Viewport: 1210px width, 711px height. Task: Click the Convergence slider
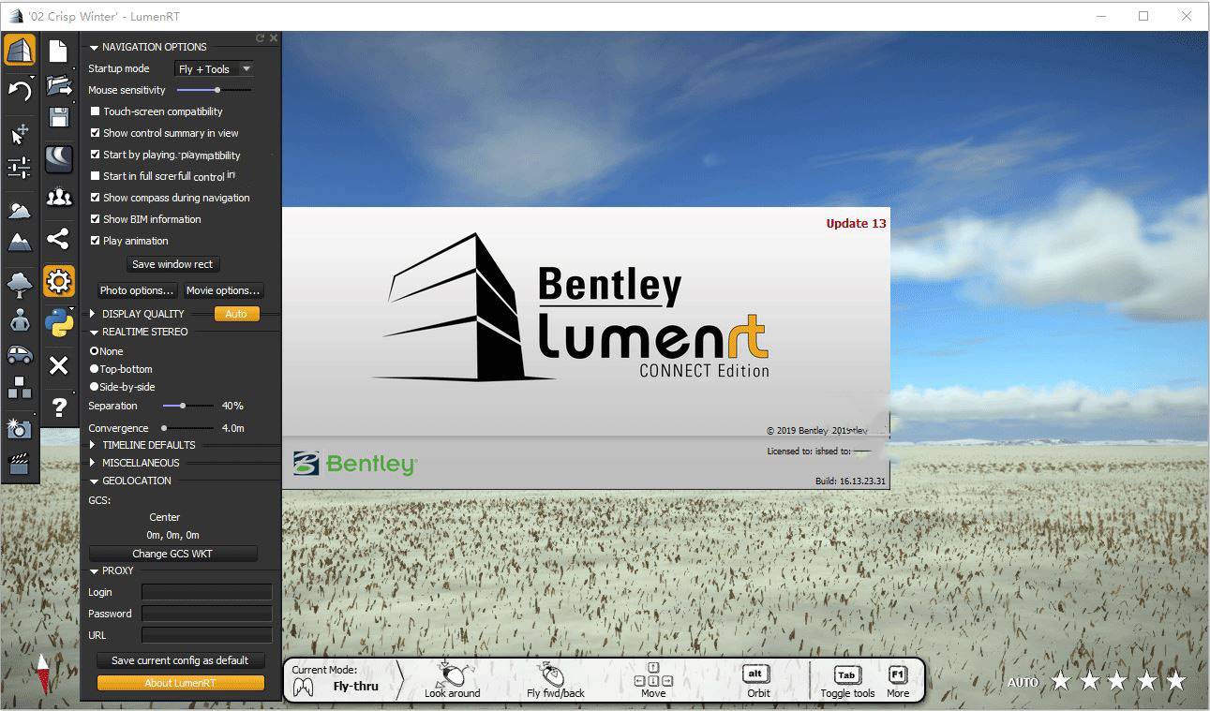187,428
